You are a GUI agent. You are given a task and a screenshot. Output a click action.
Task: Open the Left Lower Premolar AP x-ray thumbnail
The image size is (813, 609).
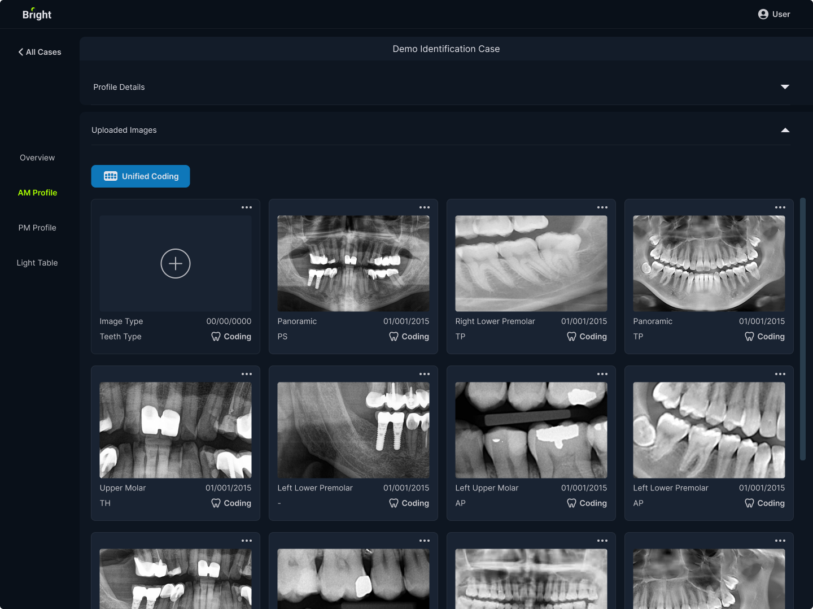click(709, 430)
